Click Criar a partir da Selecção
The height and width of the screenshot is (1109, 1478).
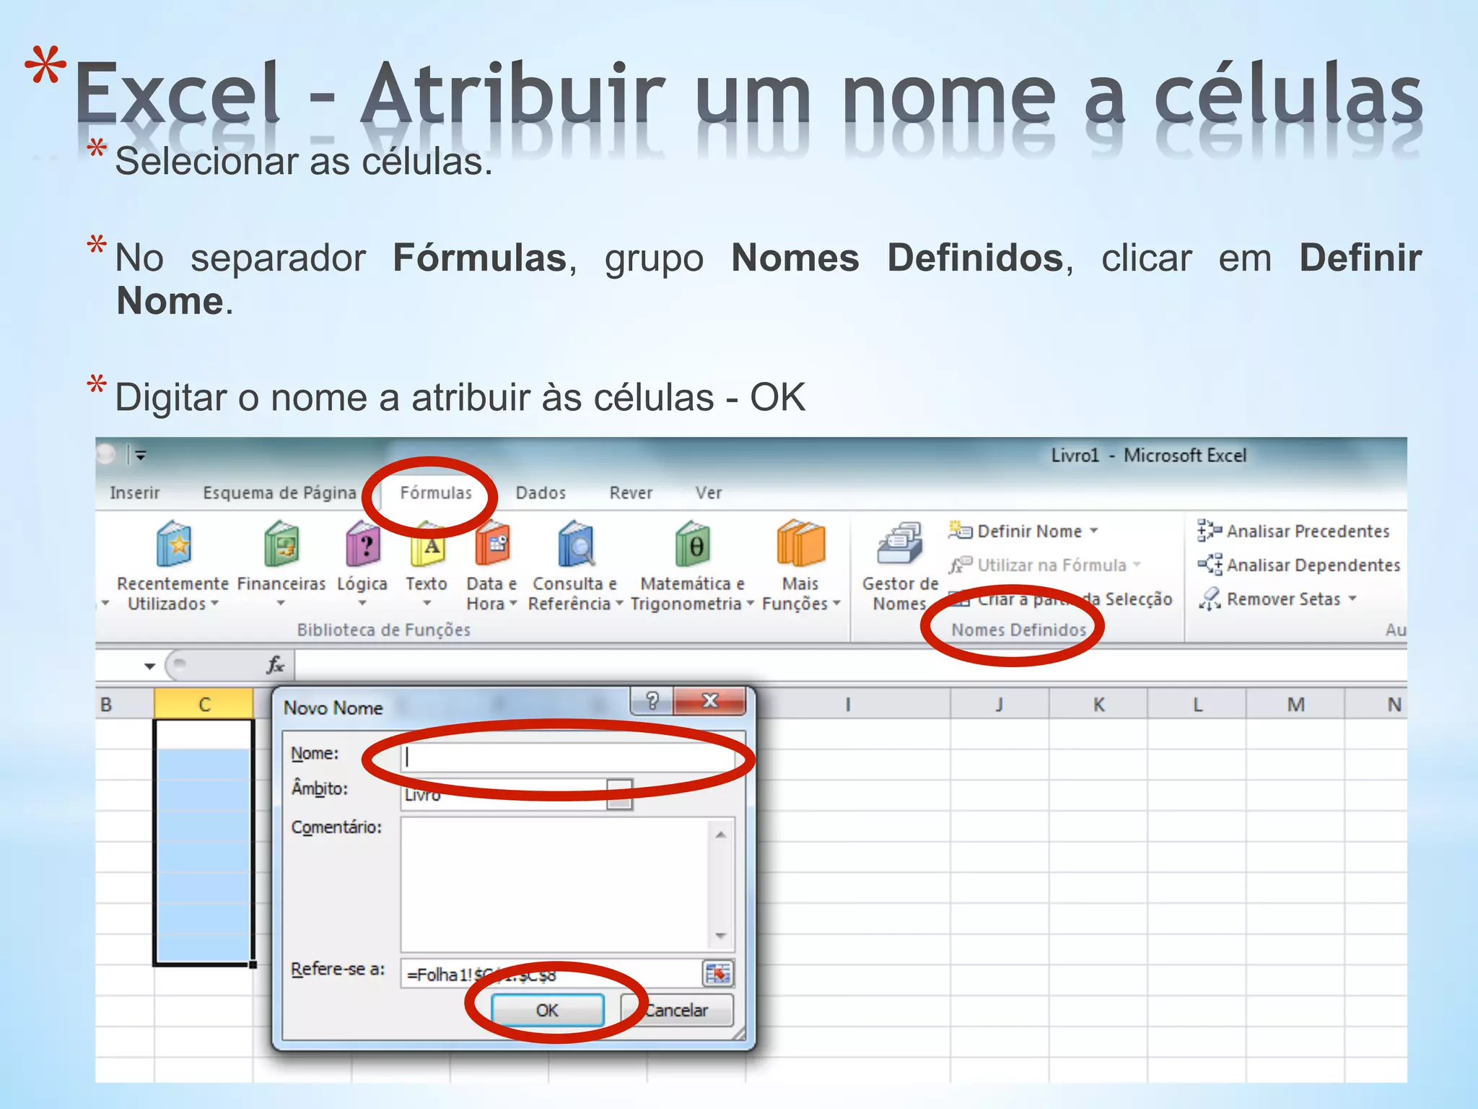click(1061, 599)
